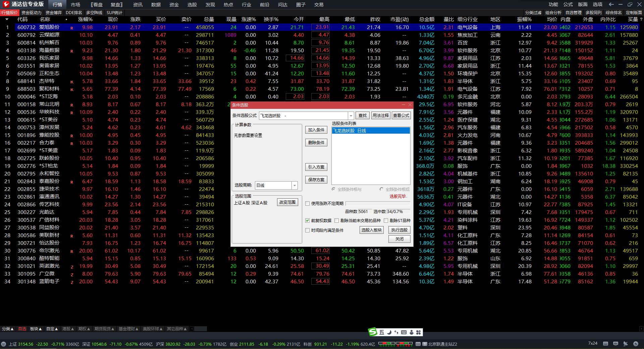Viewport: 644px width, 349px height.
Task: Select the 全部条件相或 radio button
Action: pos(381,189)
